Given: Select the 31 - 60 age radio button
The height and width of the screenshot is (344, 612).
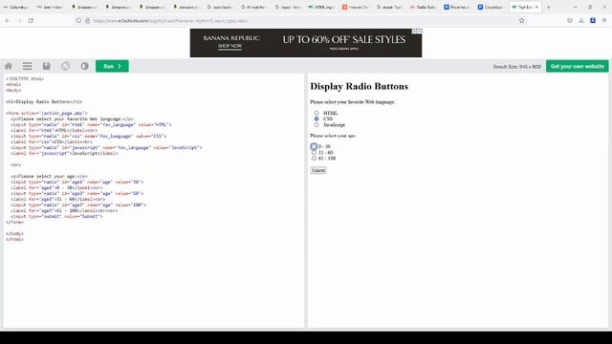Looking at the screenshot, I should pyautogui.click(x=314, y=153).
